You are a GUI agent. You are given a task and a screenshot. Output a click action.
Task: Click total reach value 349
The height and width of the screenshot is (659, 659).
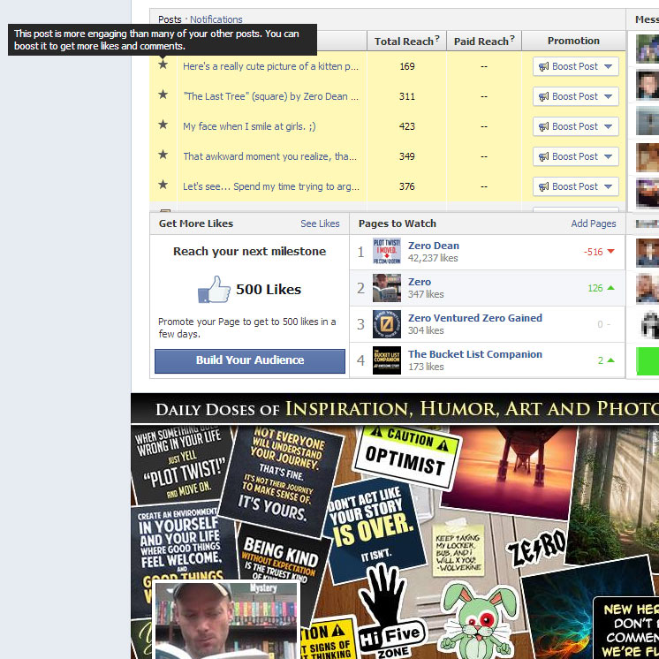(407, 156)
